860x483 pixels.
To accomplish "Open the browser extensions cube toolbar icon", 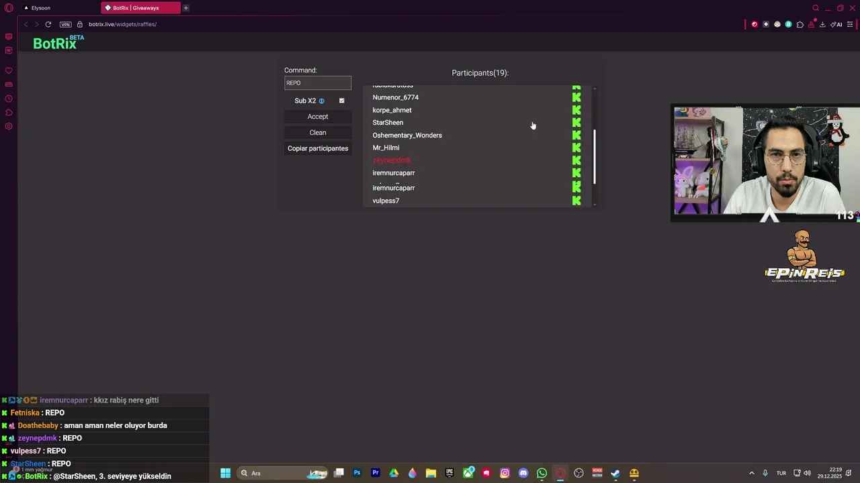I will 800,24.
